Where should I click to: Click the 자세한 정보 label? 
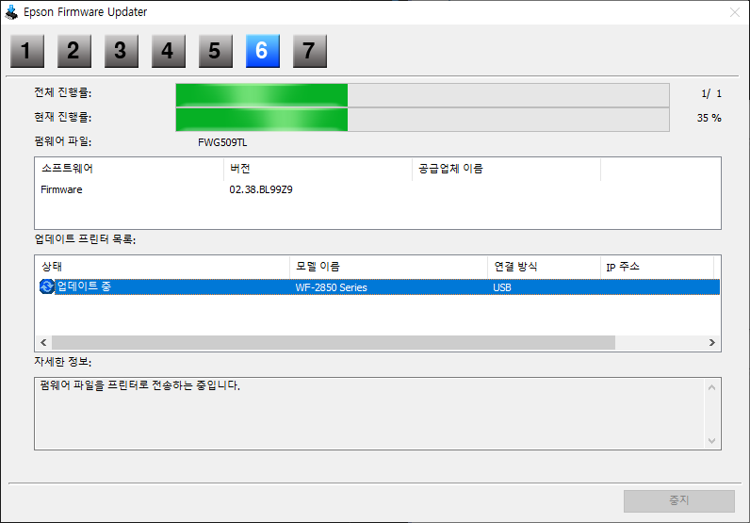(x=63, y=362)
